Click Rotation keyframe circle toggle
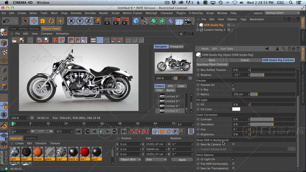Image resolution: width=306 pixels, height=172 pixels. (x=198, y=75)
